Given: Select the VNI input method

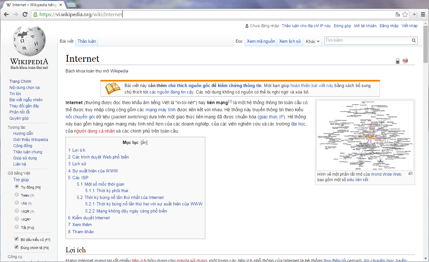Looking at the screenshot, I should coord(17,203).
